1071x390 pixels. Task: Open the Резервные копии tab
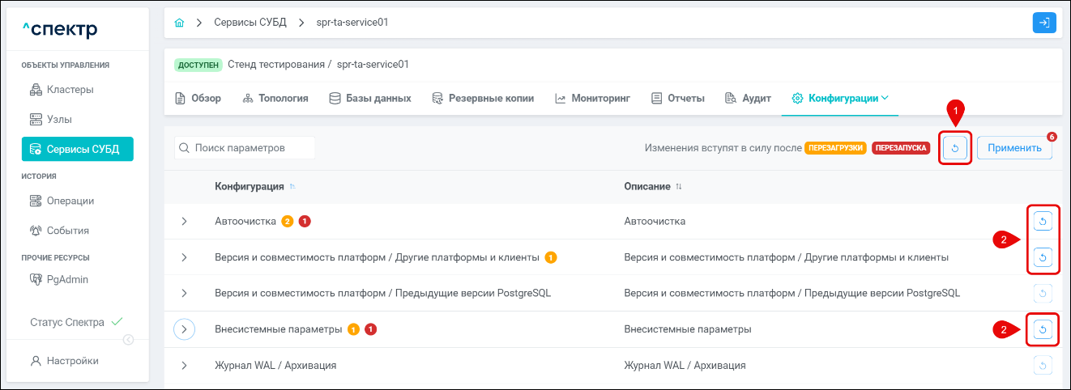[483, 99]
